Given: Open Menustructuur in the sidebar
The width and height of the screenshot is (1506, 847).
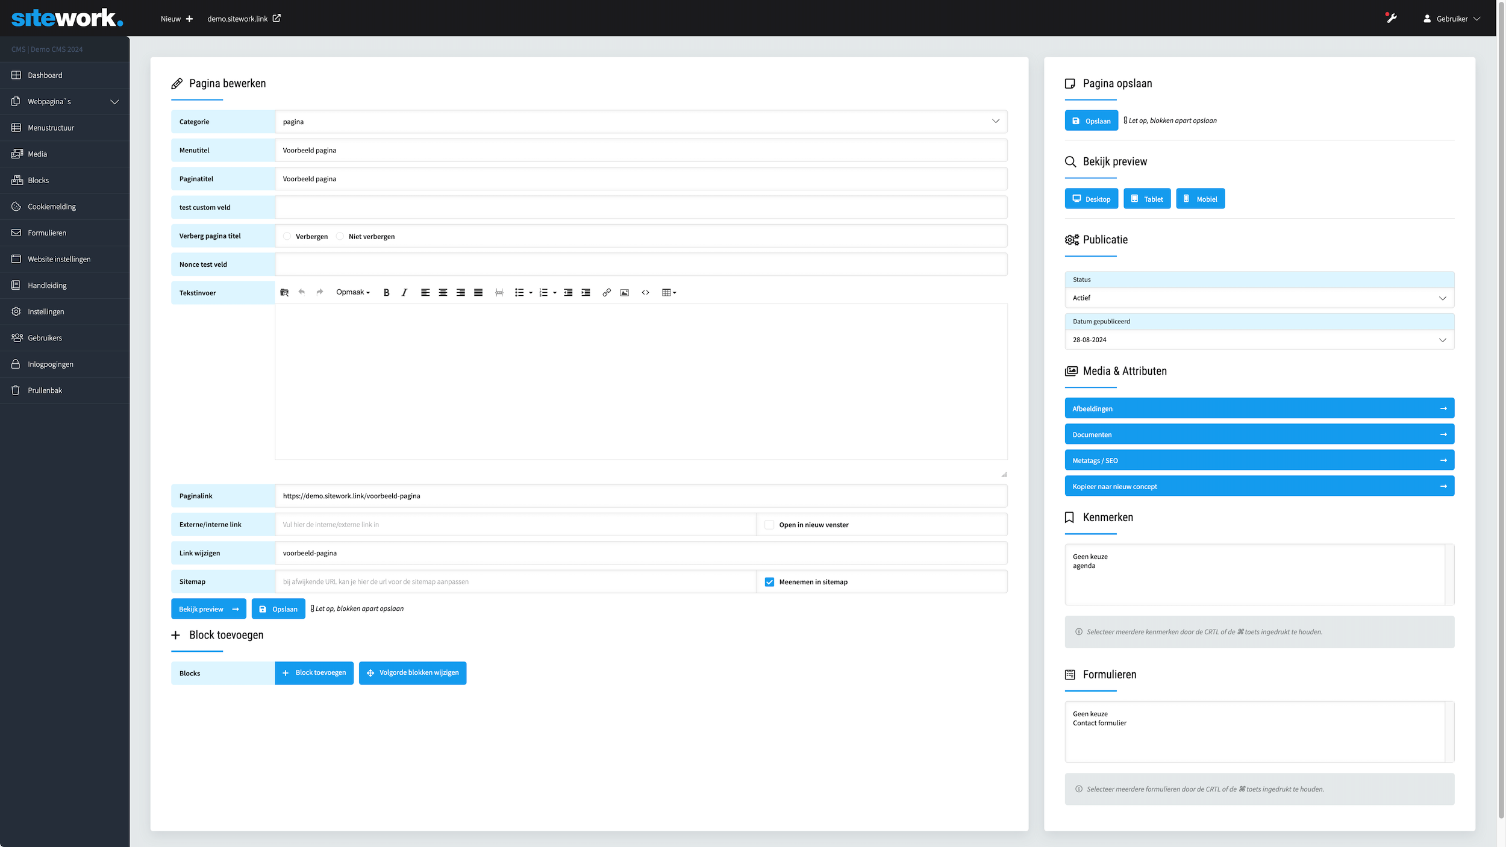Looking at the screenshot, I should click(51, 128).
